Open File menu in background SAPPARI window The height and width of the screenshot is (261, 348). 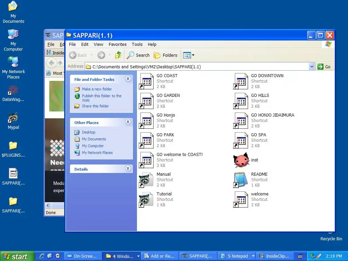point(51,45)
